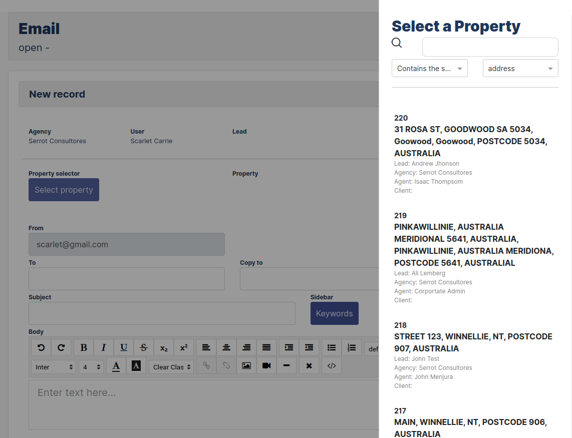Apply strikethrough formatting
Image resolution: width=572 pixels, height=438 pixels.
(143, 347)
